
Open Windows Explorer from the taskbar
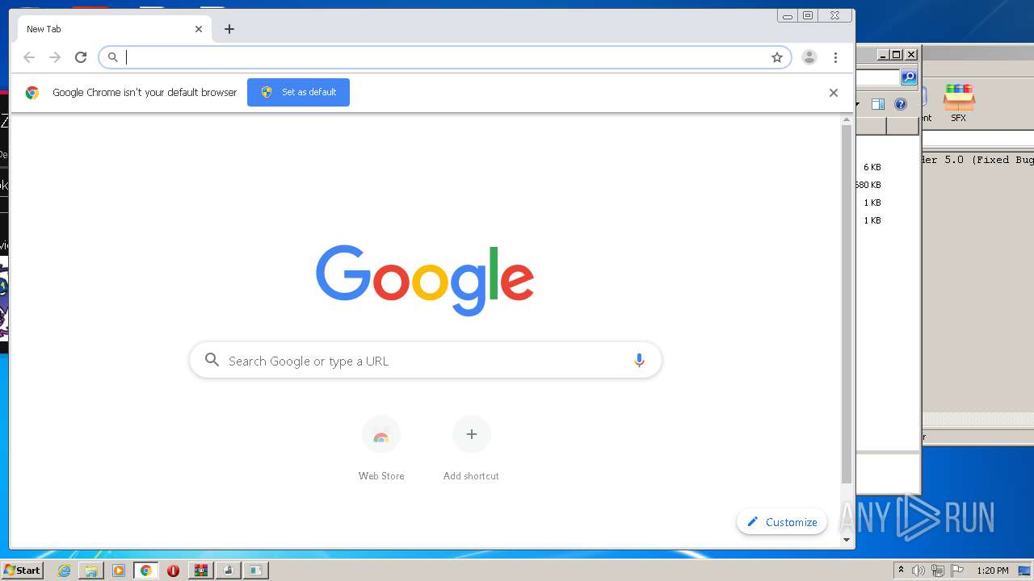point(91,571)
